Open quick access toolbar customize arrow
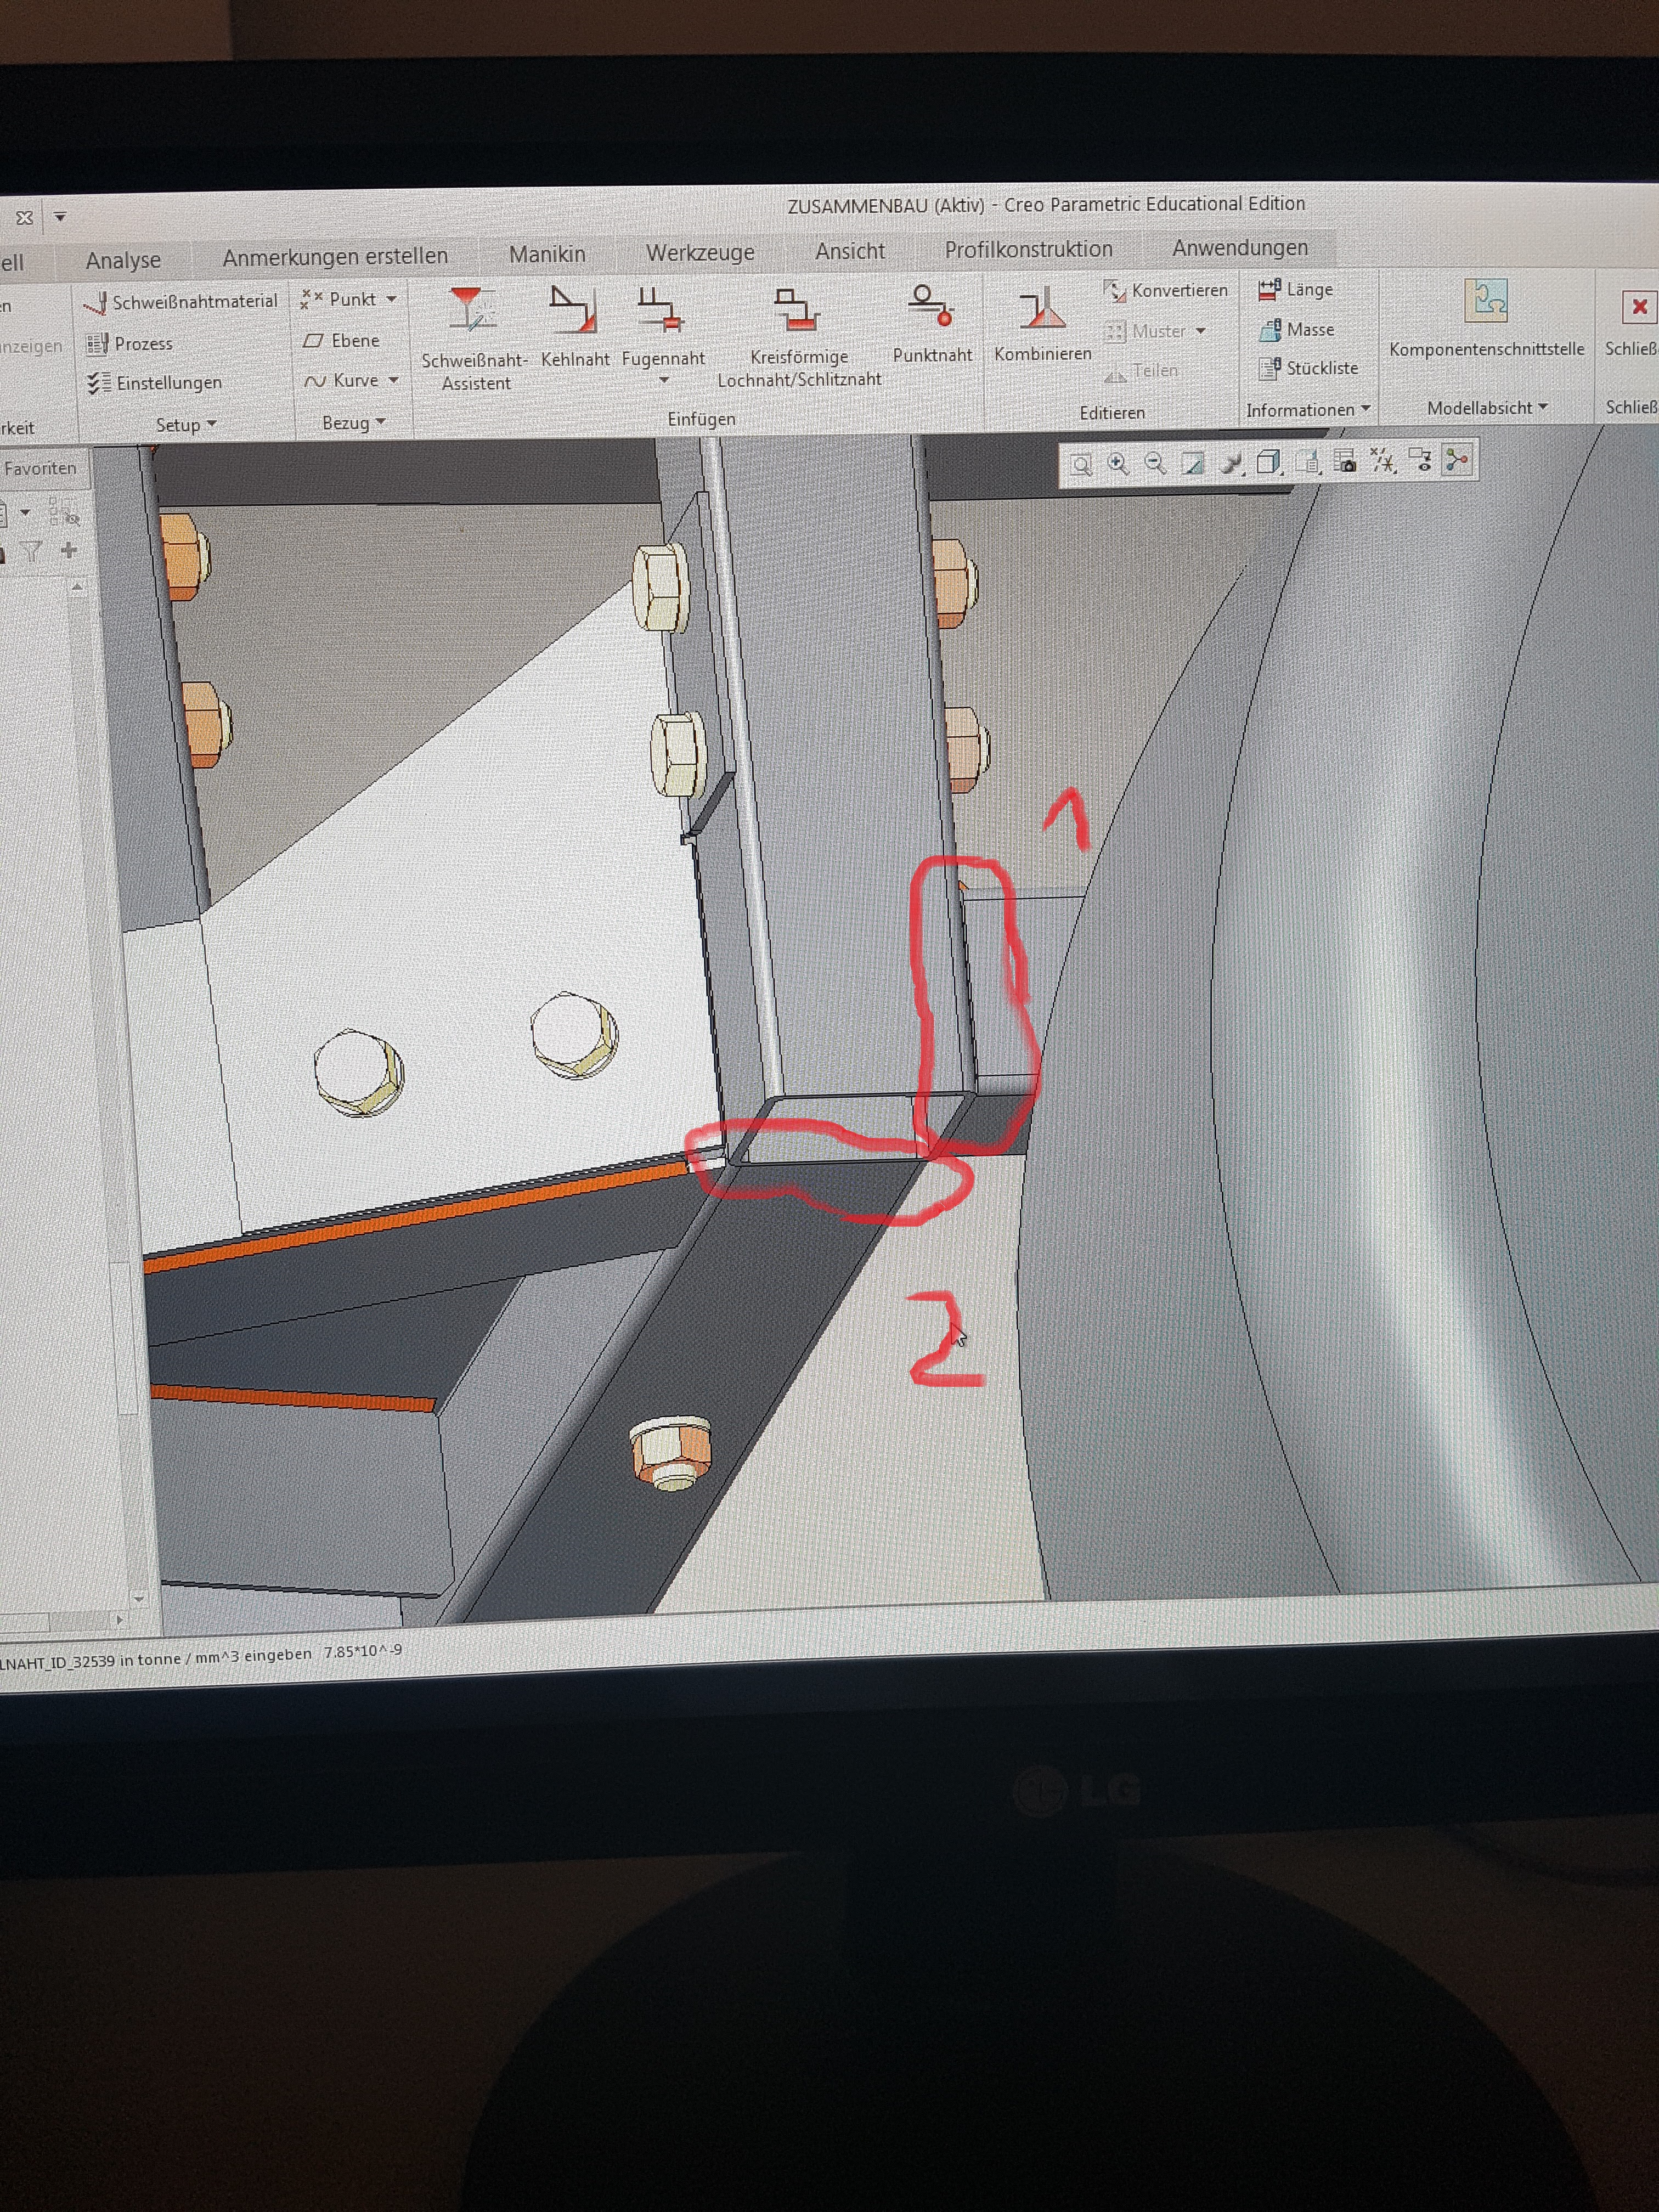The width and height of the screenshot is (1659, 2212). 60,217
